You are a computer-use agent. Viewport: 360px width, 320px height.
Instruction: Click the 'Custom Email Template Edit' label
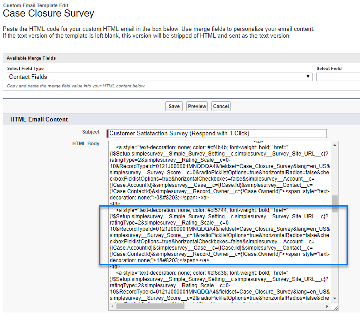click(35, 5)
